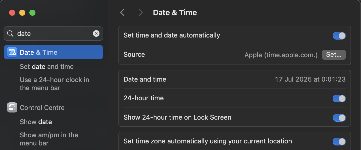361x150 pixels.
Task: Toggle Set time and date automatically
Action: (339, 36)
